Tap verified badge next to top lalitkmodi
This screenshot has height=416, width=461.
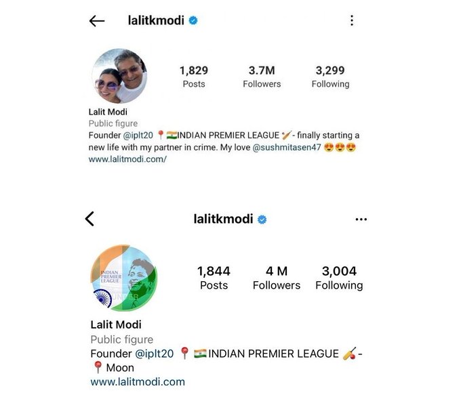point(193,20)
